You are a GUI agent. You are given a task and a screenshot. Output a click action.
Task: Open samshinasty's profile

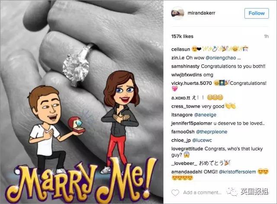(x=185, y=66)
